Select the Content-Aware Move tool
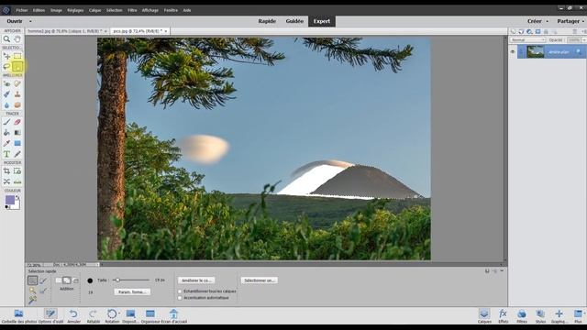The image size is (587, 330). point(6,181)
